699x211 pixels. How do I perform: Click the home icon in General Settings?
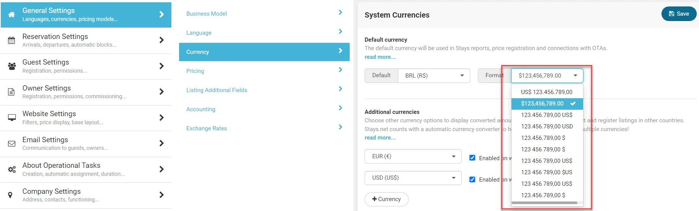(x=11, y=15)
